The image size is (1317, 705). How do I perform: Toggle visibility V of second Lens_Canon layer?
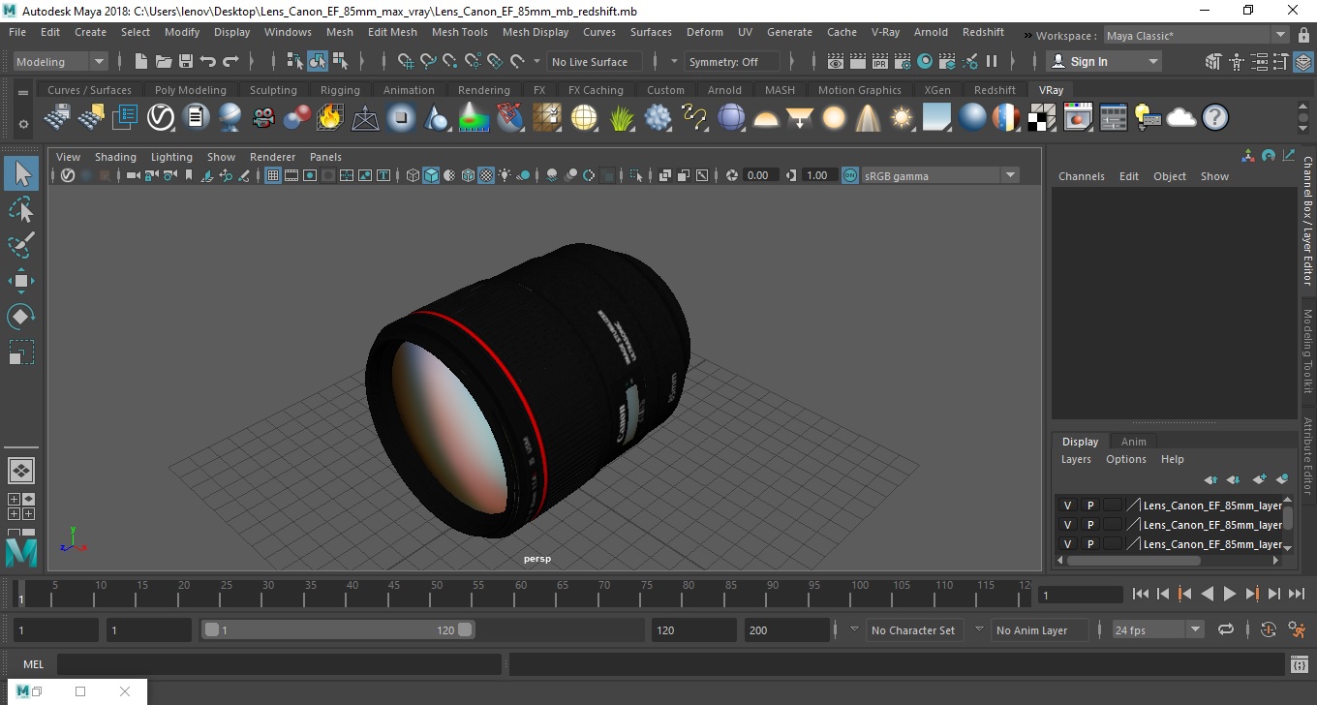pos(1068,525)
